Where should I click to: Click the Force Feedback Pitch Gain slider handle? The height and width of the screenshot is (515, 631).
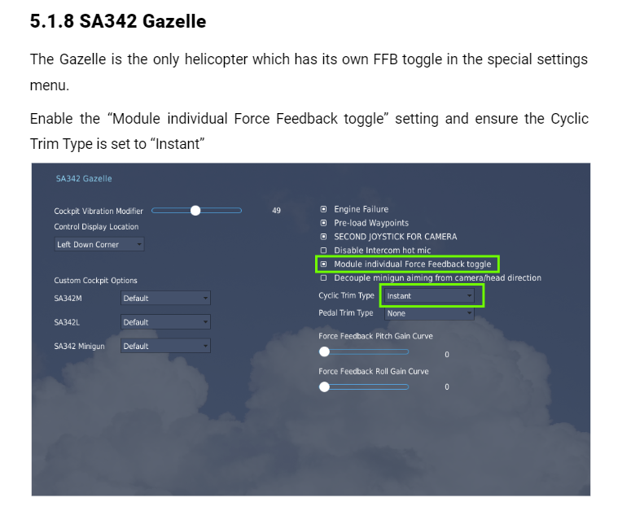(325, 352)
